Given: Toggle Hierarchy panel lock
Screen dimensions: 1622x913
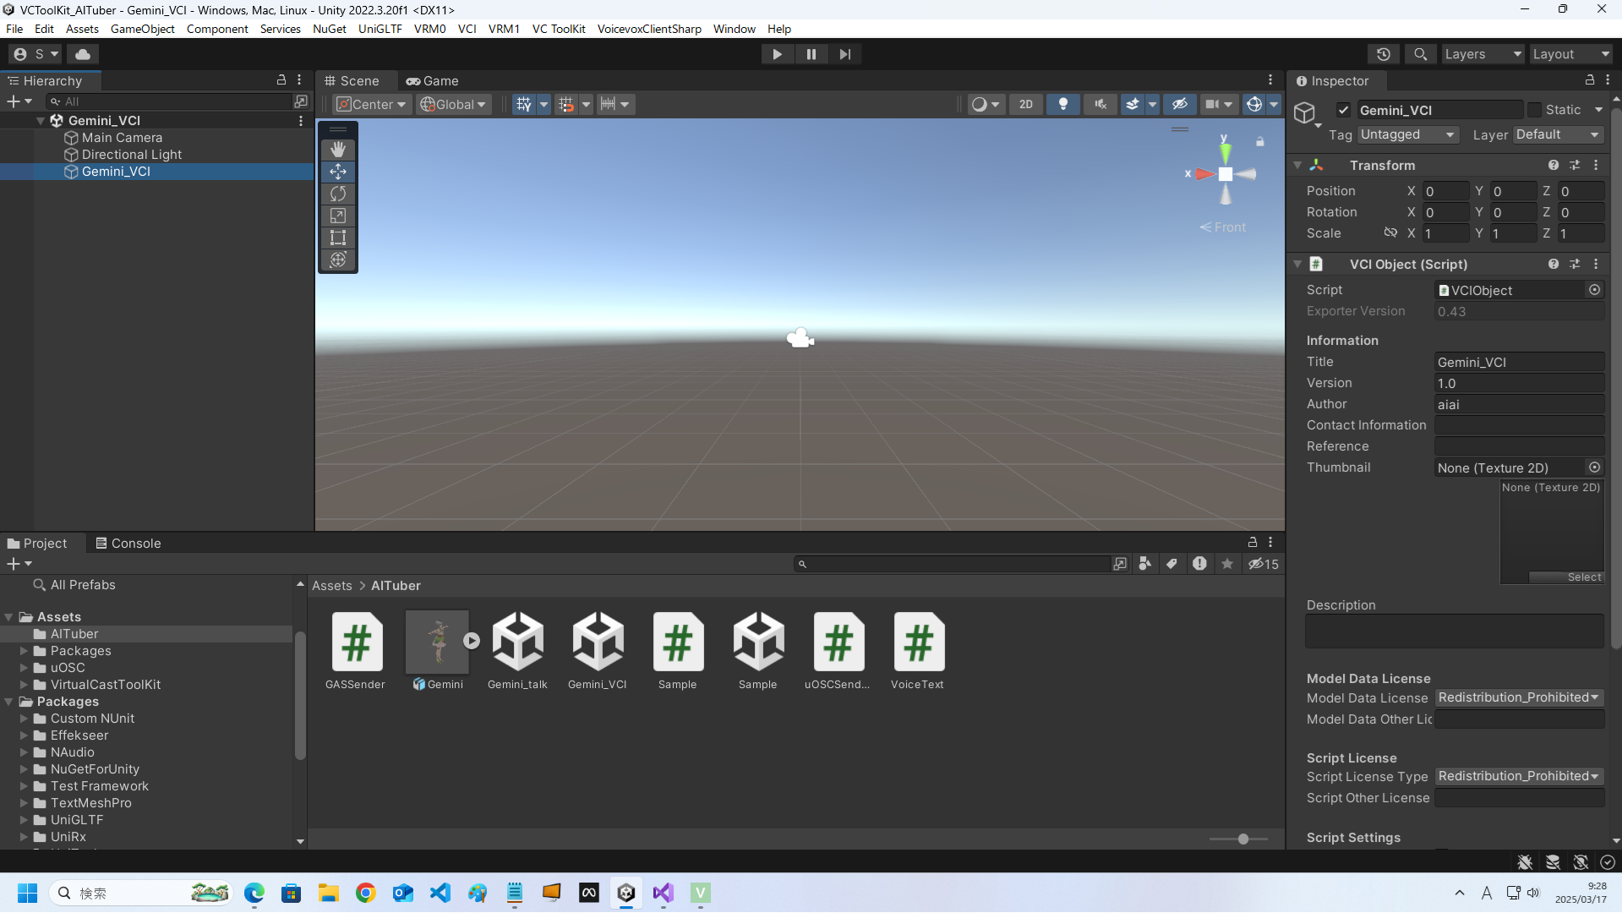Looking at the screenshot, I should pyautogui.click(x=281, y=79).
